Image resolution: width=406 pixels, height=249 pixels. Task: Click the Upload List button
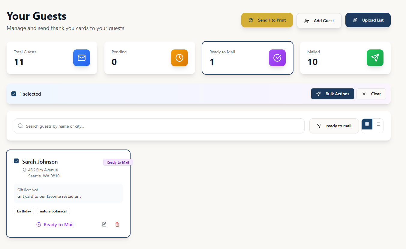tap(368, 20)
